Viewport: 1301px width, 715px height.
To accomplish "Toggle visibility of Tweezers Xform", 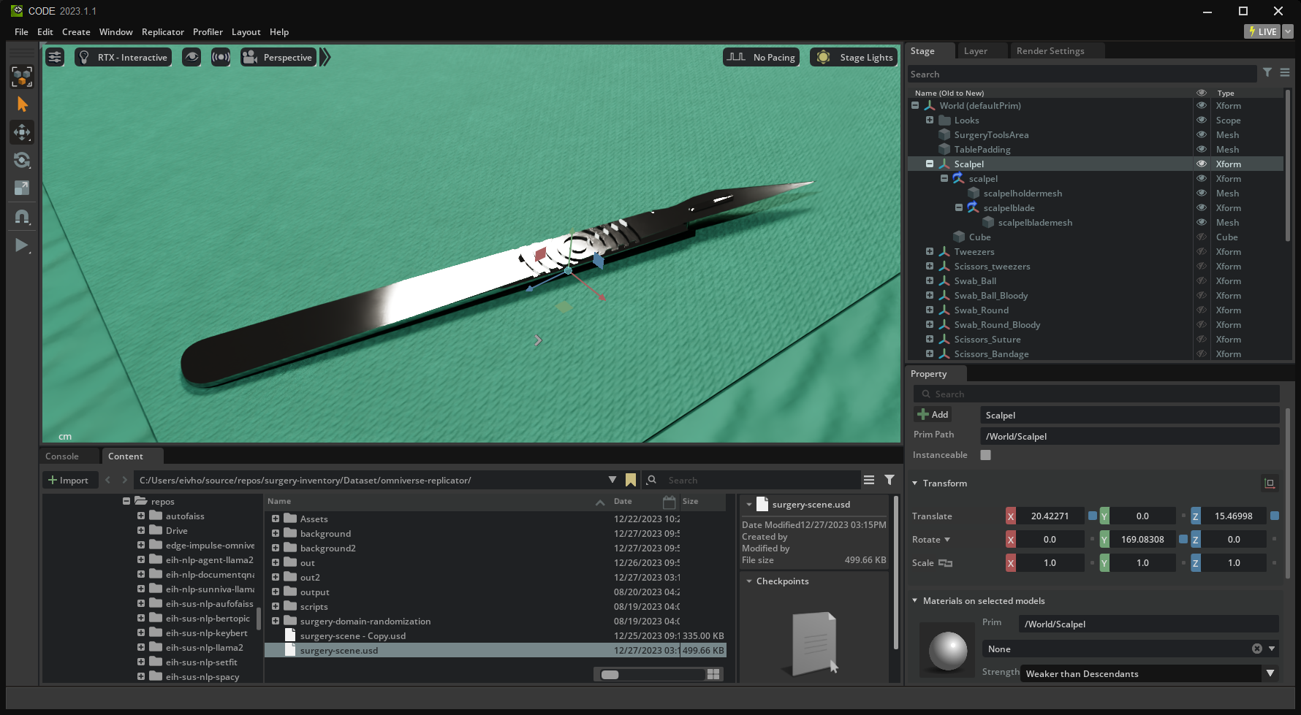I will pos(1201,251).
